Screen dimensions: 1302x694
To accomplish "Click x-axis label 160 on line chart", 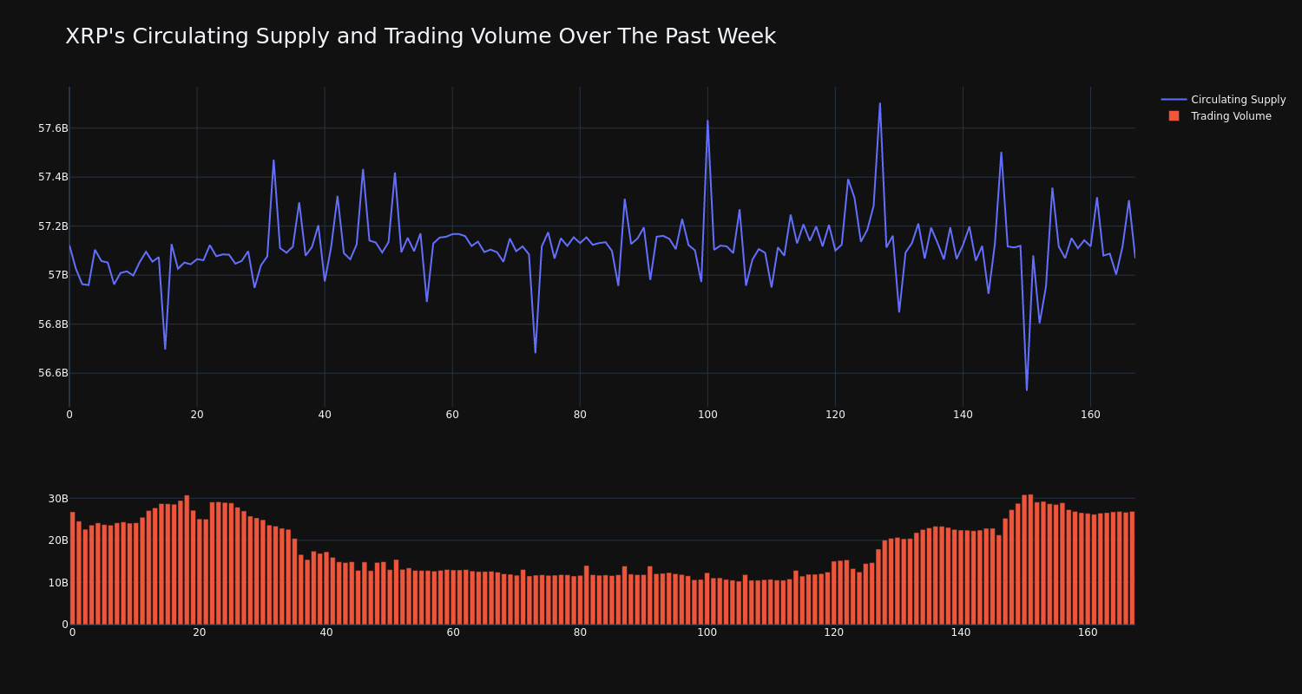I will pyautogui.click(x=1090, y=415).
